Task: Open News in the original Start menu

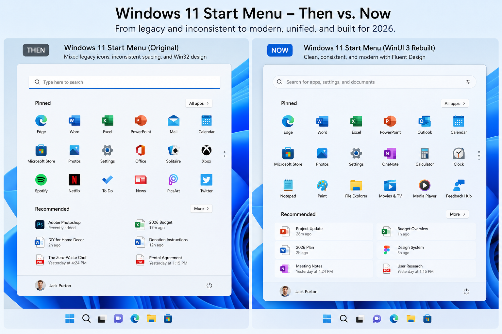Action: (141, 183)
